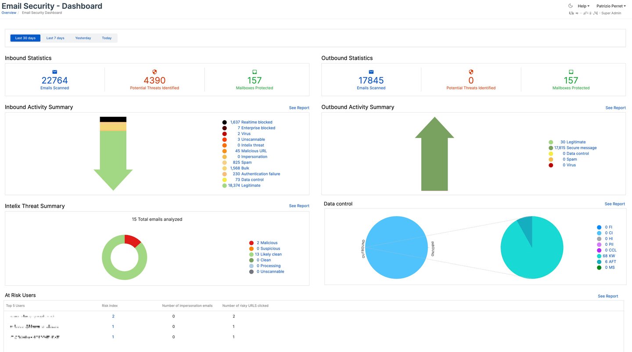Switch to Last 7 days

55,38
